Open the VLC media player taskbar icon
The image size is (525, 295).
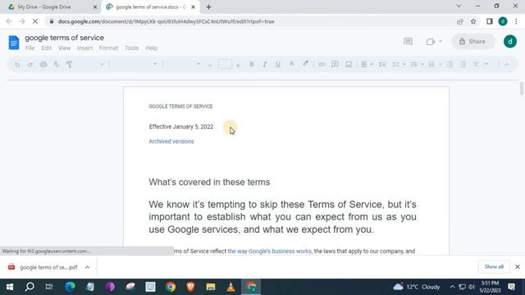231,287
